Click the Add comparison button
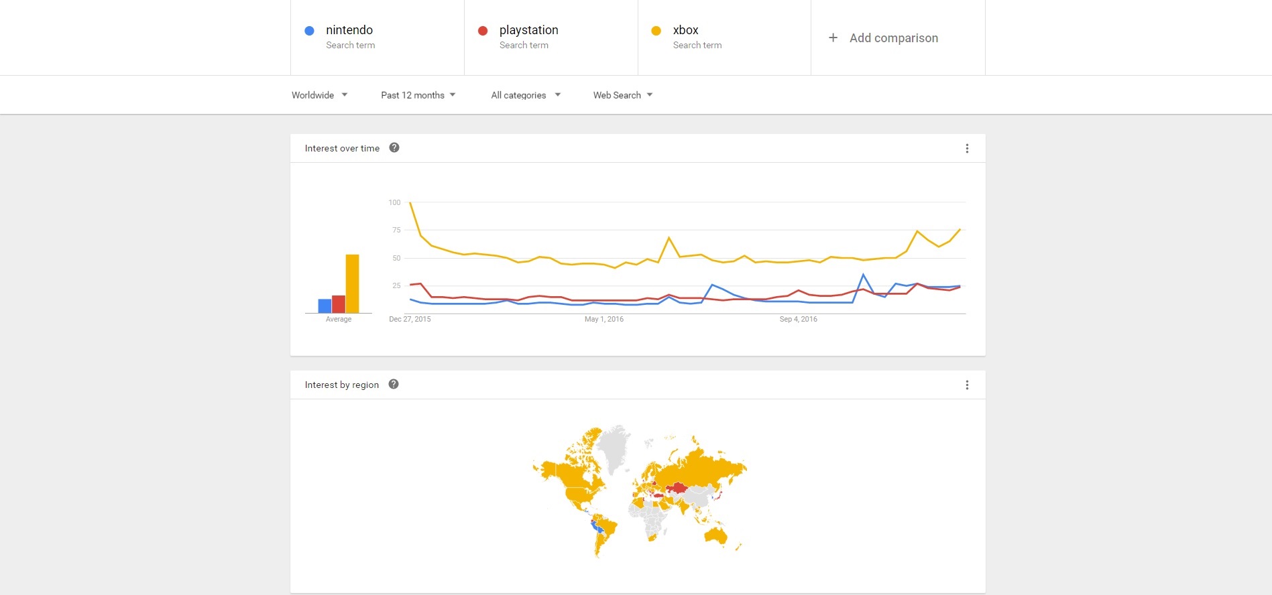The image size is (1272, 595). click(x=893, y=38)
